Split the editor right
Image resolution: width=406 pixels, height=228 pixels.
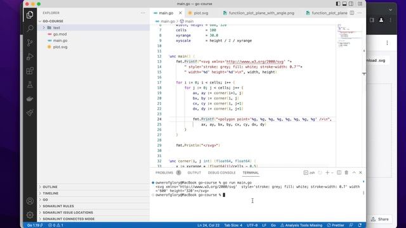coord(352,13)
